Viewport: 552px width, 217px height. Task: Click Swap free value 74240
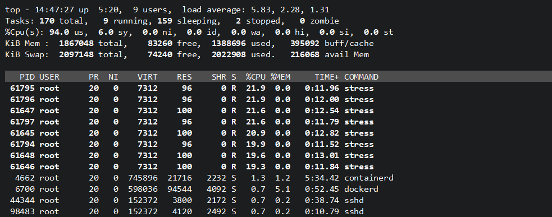tap(160, 55)
